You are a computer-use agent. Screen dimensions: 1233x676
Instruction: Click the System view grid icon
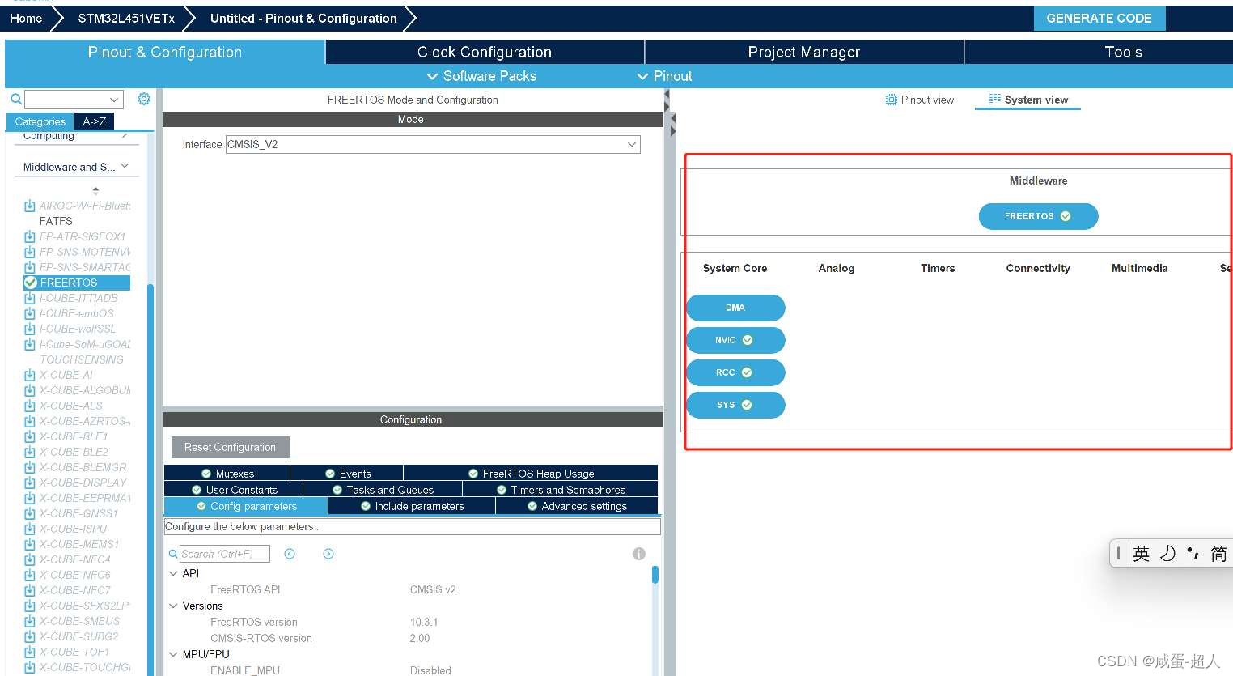pos(995,100)
